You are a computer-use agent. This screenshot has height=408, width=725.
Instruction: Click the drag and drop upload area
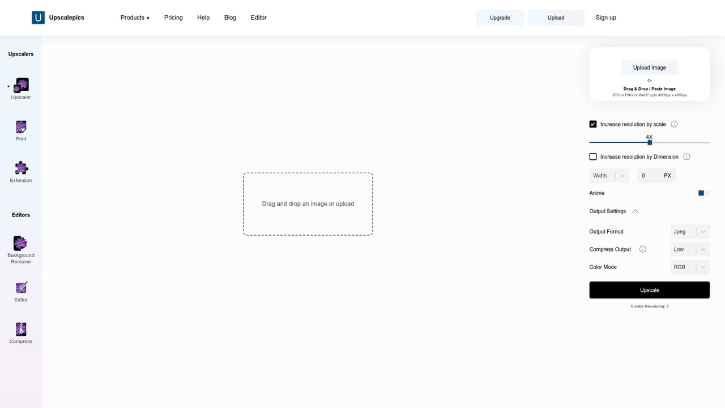(308, 204)
